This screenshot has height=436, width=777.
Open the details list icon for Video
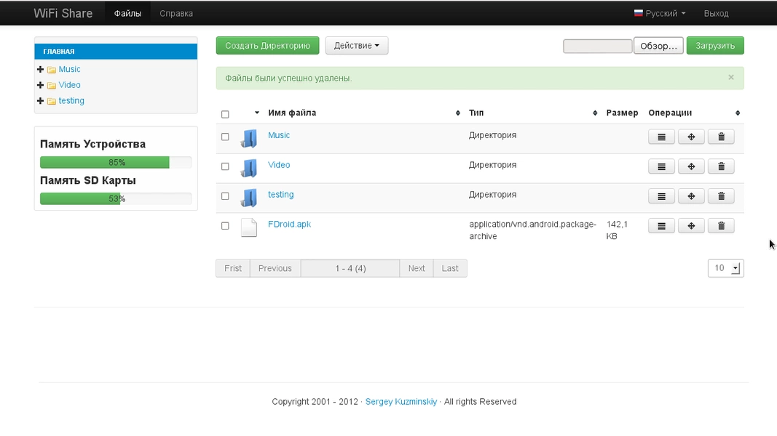pos(661,166)
